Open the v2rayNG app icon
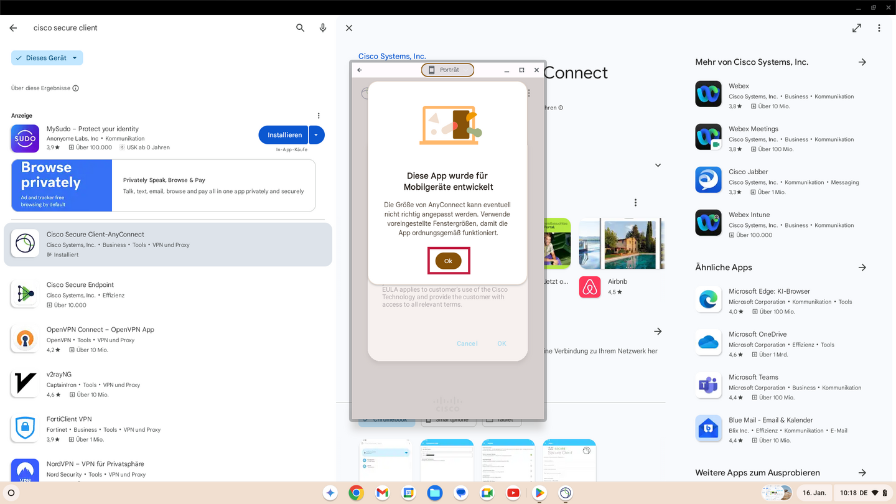The height and width of the screenshot is (504, 896). pyautogui.click(x=25, y=384)
